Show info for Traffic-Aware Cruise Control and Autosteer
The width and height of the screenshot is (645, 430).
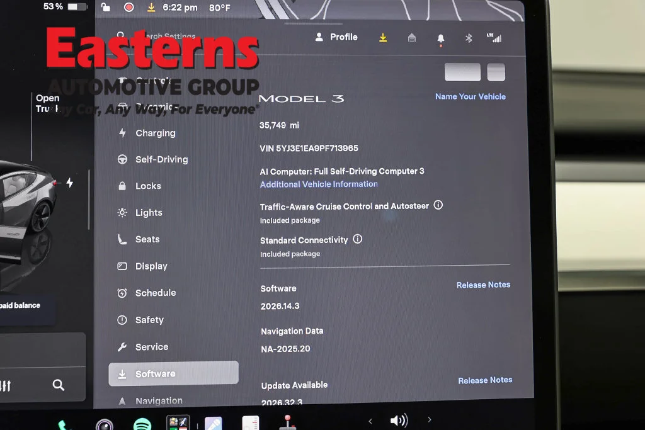tap(438, 205)
